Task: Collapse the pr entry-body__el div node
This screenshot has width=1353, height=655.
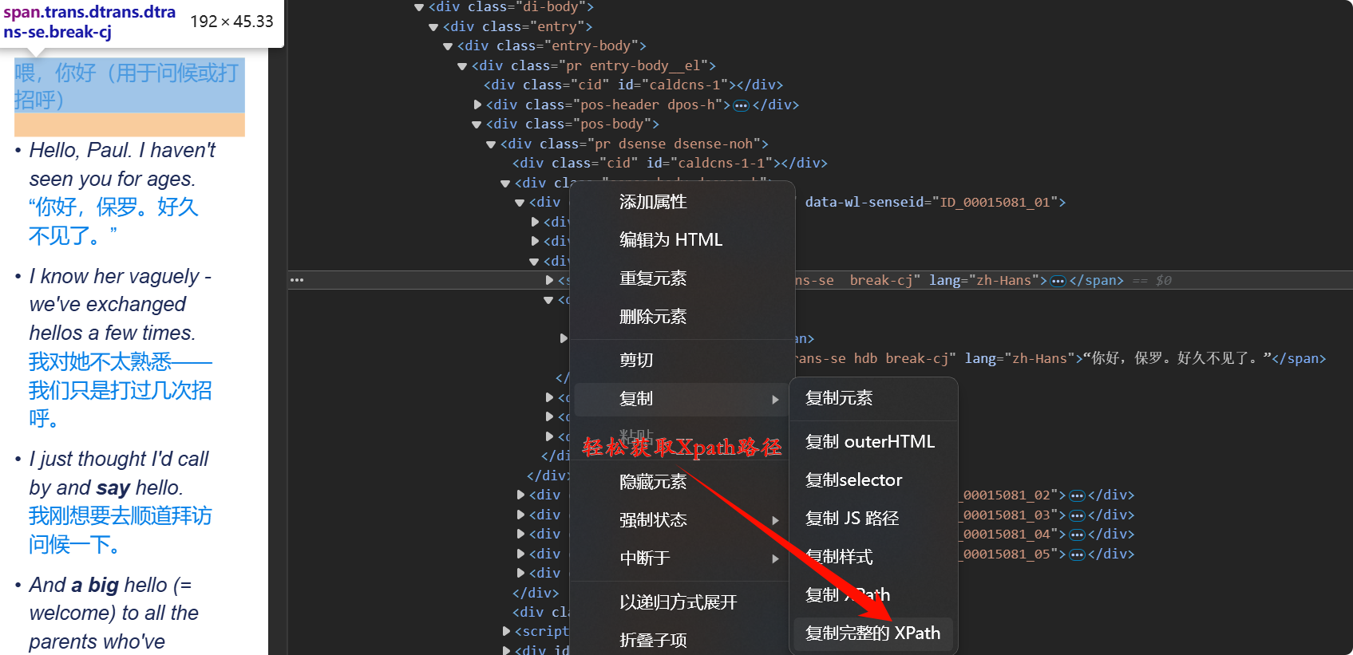Action: (x=462, y=66)
